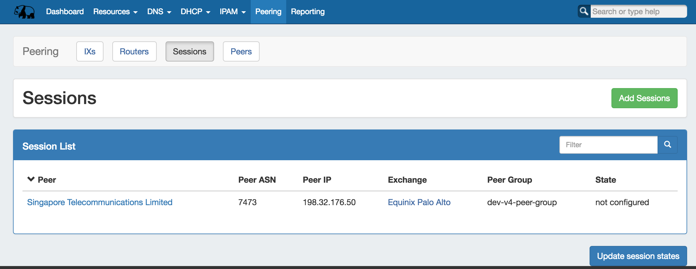Open the Peers tab

pos(241,51)
